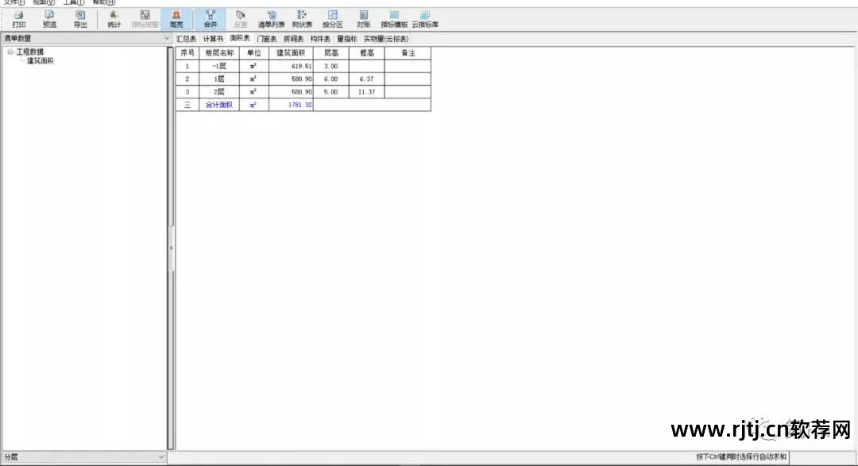Collapse the 工程数据 tree node
The width and height of the screenshot is (858, 466).
tap(10, 52)
